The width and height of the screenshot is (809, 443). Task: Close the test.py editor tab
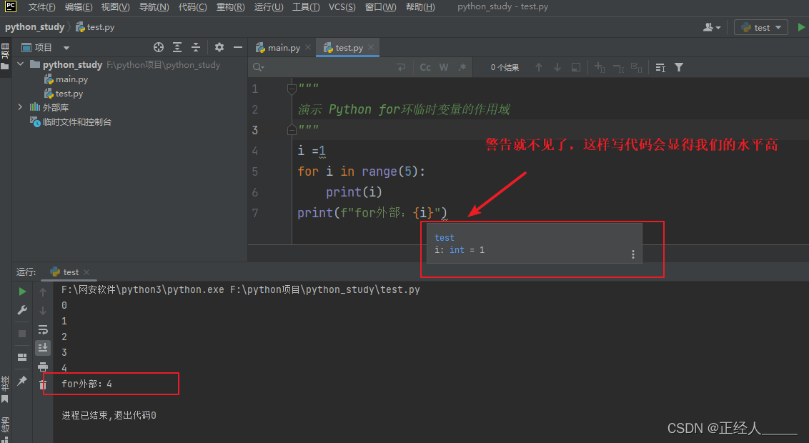click(x=371, y=47)
